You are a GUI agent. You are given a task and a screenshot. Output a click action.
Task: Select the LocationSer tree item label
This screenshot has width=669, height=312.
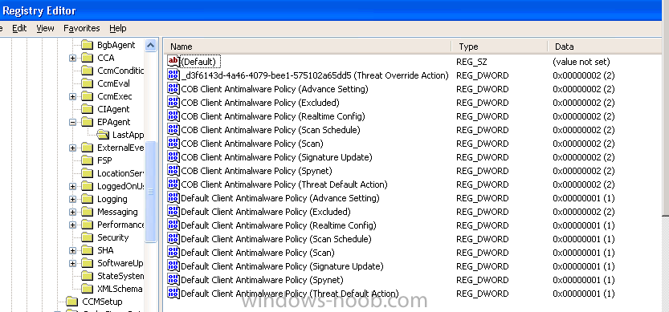pos(120,173)
